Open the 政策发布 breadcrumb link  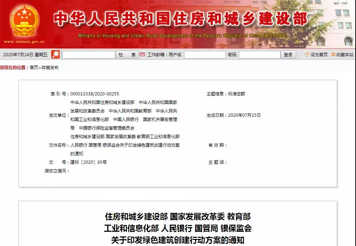50,67
